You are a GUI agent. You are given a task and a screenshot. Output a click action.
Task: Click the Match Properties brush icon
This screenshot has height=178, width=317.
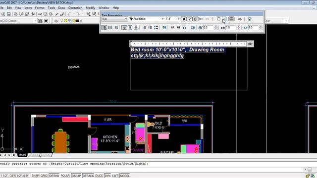click(62, 14)
